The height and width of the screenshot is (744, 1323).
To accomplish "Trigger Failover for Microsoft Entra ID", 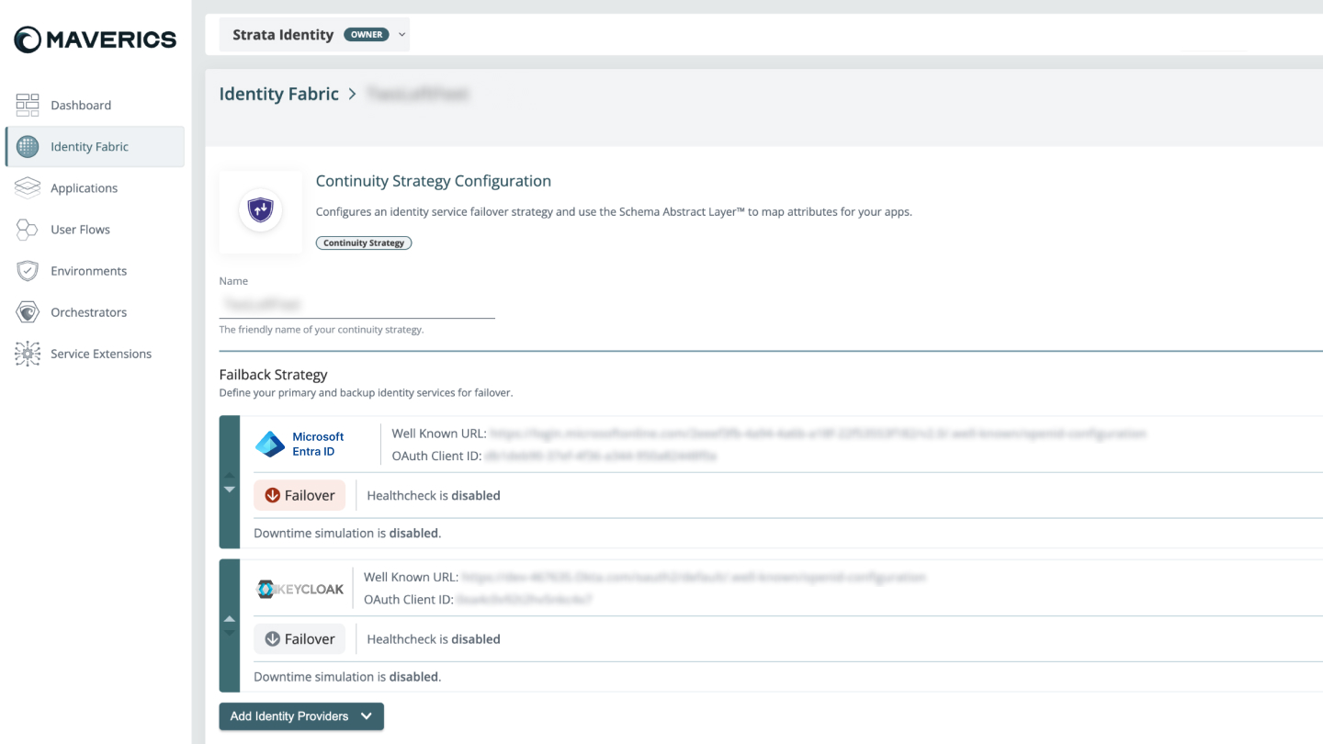I will click(x=300, y=495).
